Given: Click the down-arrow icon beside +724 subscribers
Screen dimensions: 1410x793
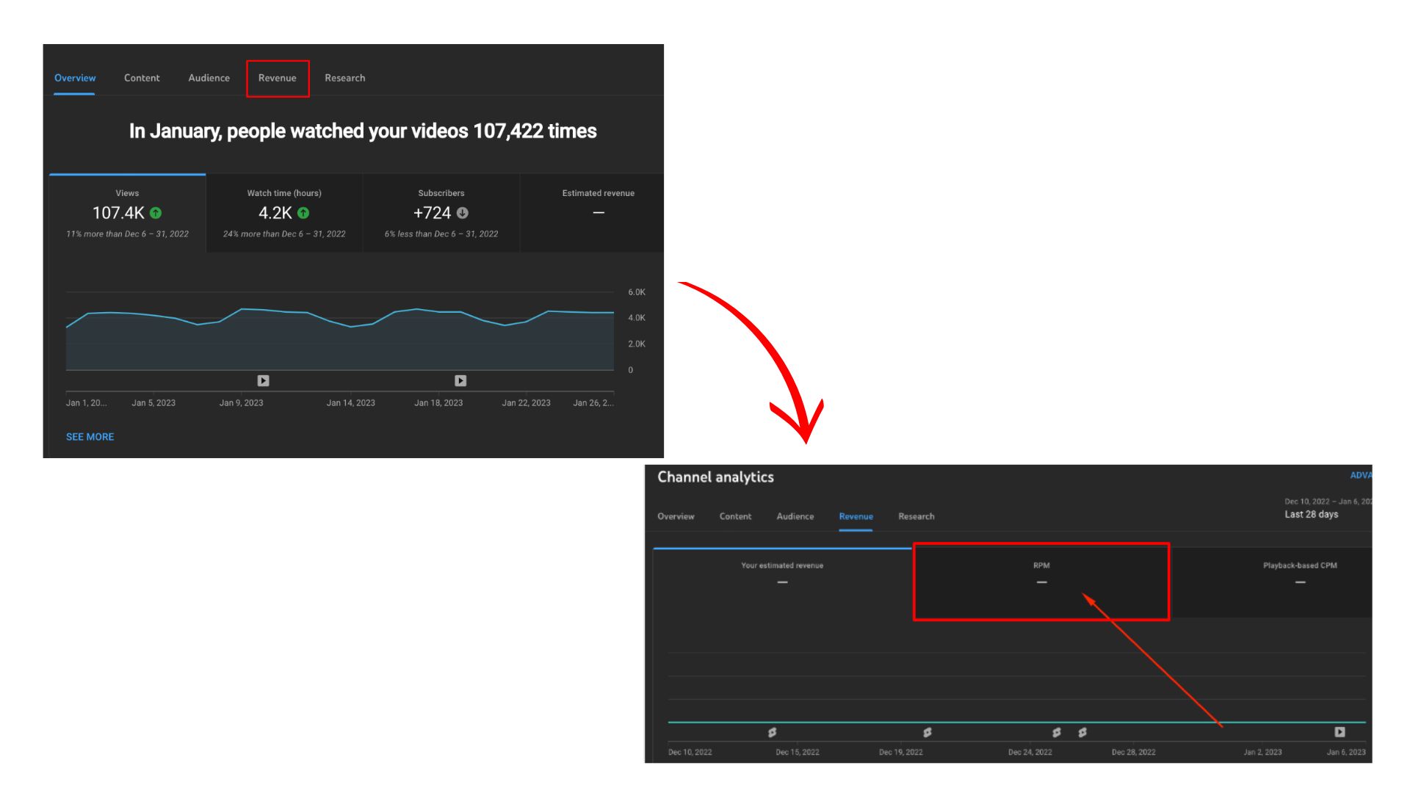Looking at the screenshot, I should pos(463,213).
